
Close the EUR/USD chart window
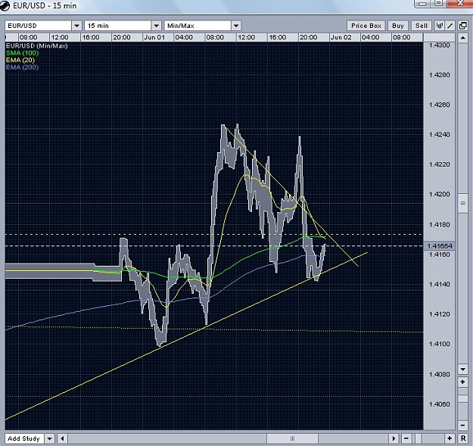coord(460,4)
